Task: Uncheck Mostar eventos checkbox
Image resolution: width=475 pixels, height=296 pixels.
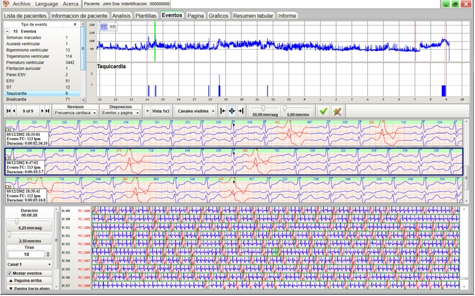Action: [9, 273]
